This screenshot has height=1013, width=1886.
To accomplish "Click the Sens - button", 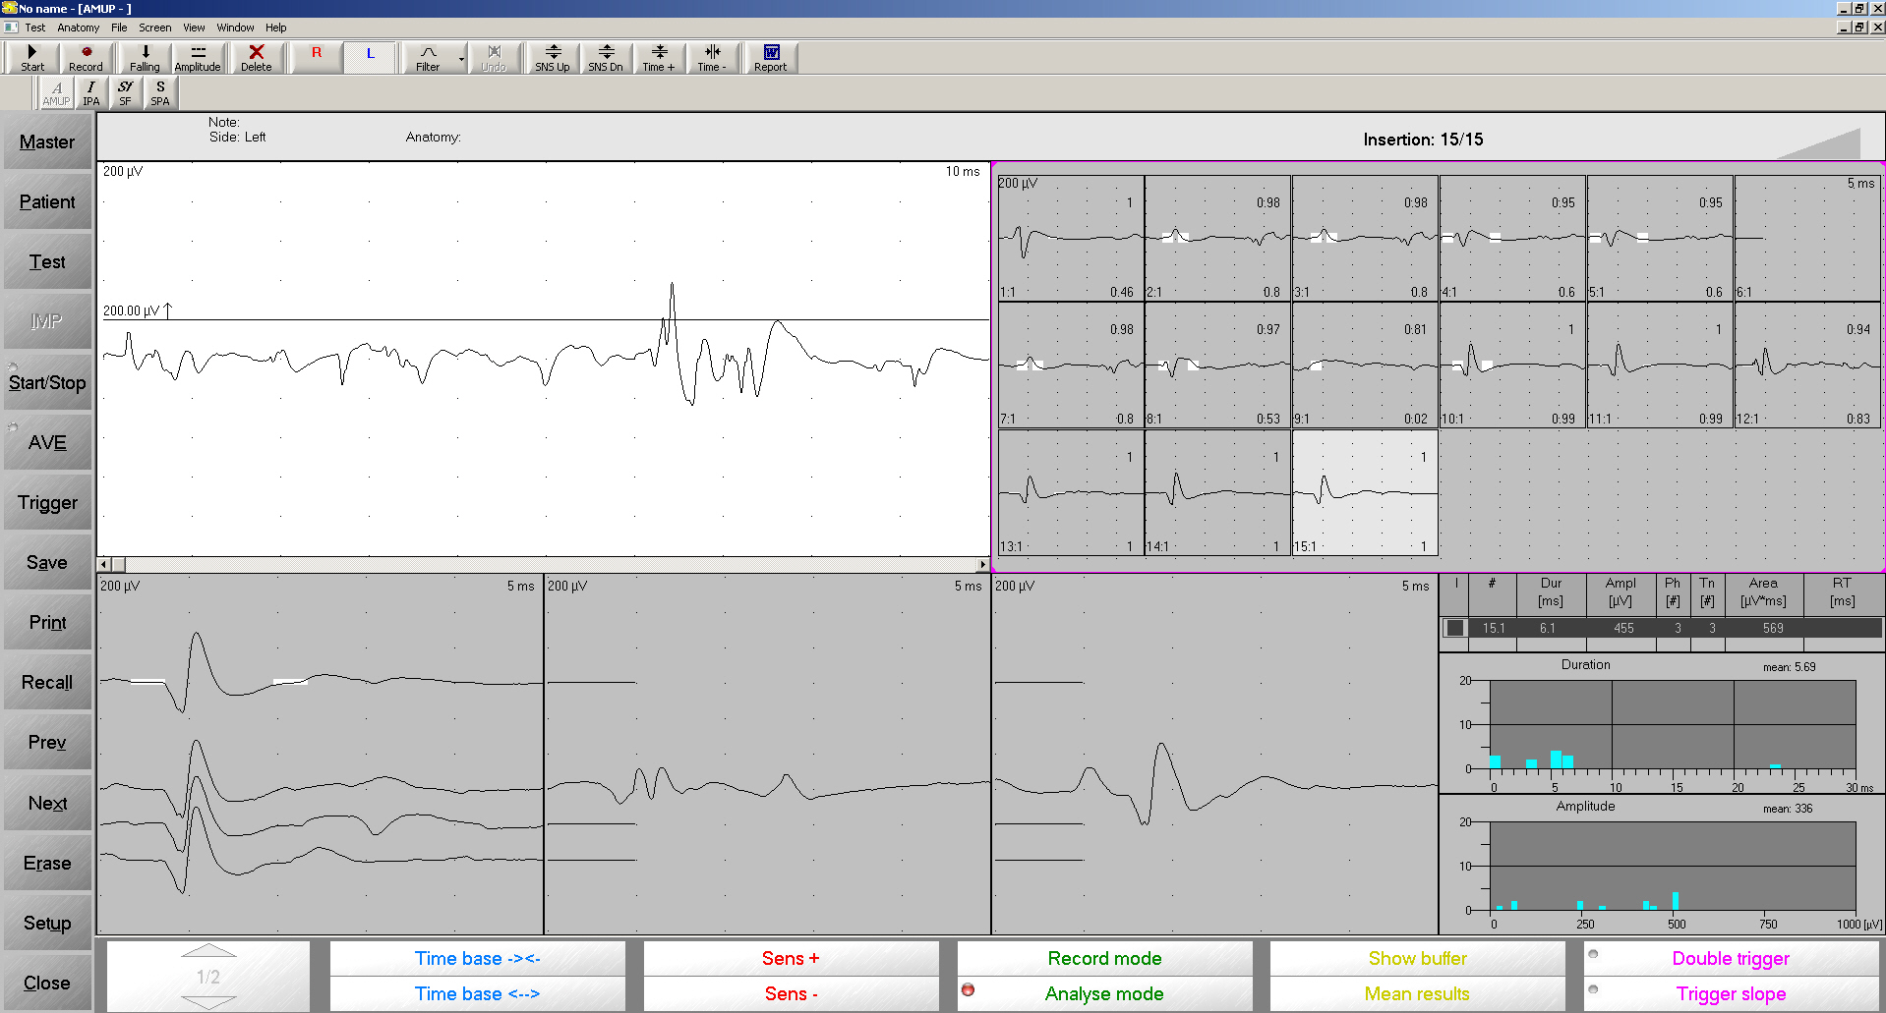I will [791, 993].
